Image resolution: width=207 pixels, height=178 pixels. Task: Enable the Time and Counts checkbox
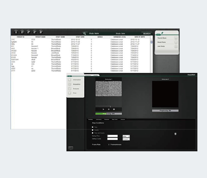tap(93, 133)
